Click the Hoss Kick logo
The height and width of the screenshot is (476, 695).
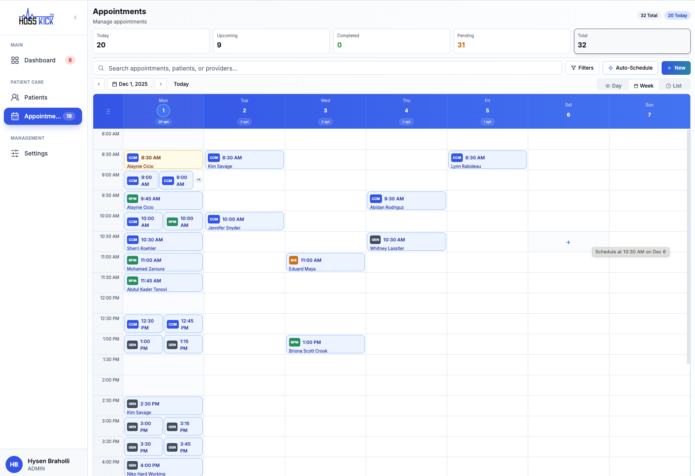(36, 17)
